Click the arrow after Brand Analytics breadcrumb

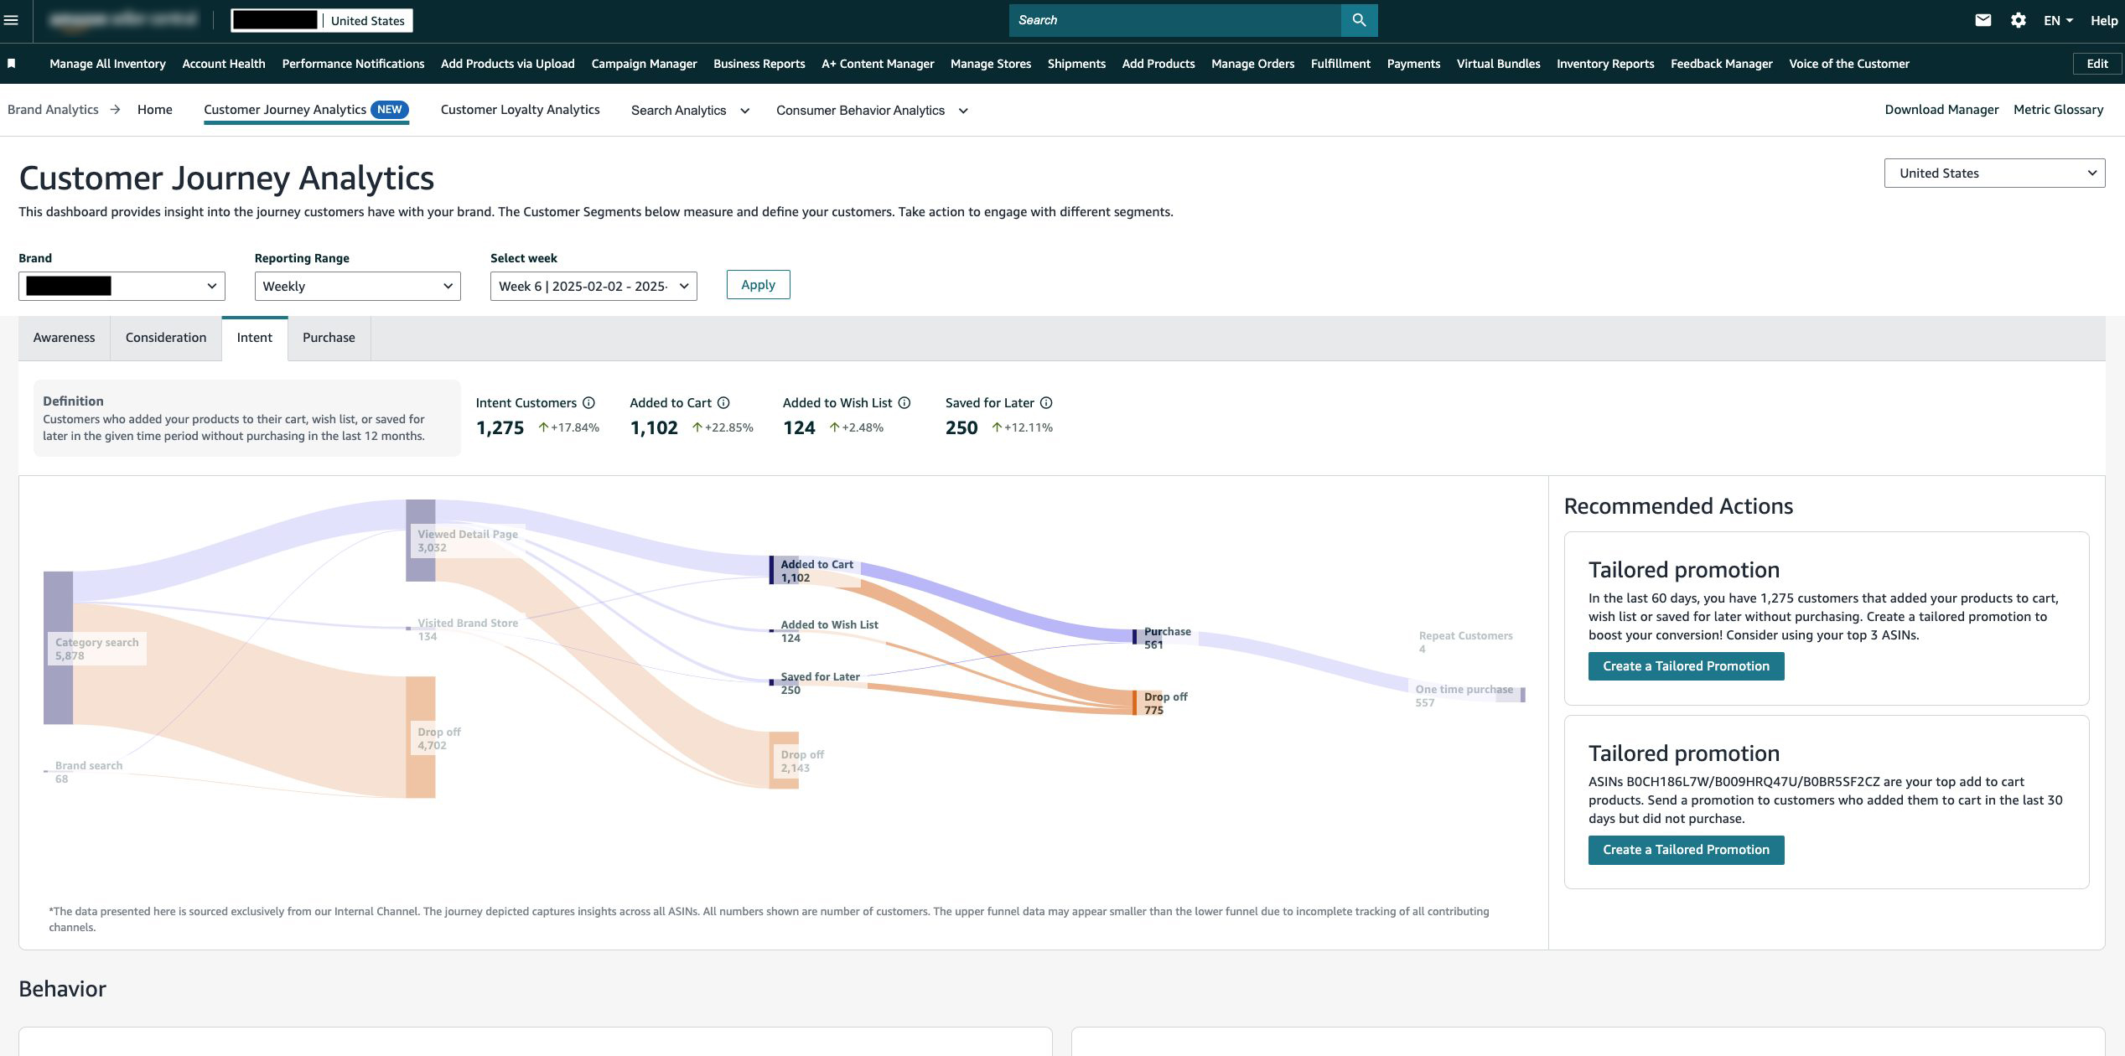(115, 110)
